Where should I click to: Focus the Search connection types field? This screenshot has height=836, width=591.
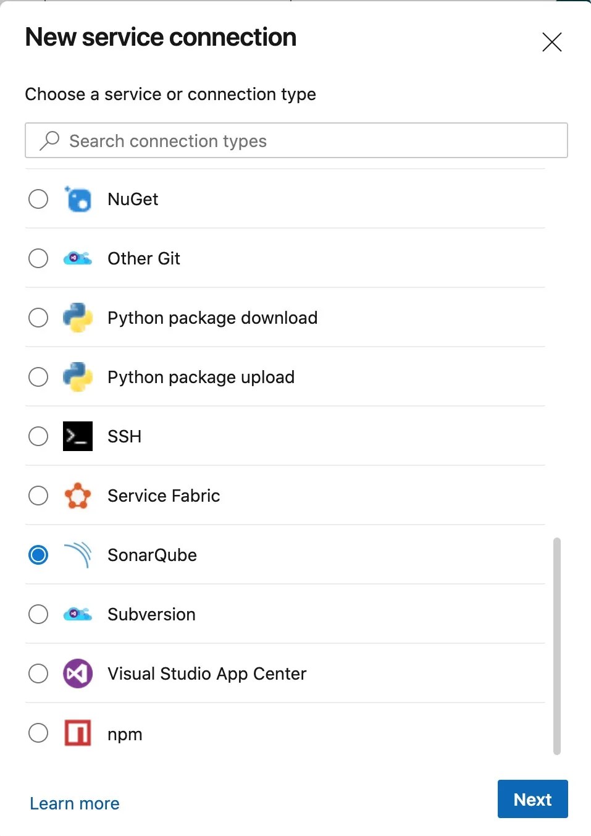tap(309, 141)
